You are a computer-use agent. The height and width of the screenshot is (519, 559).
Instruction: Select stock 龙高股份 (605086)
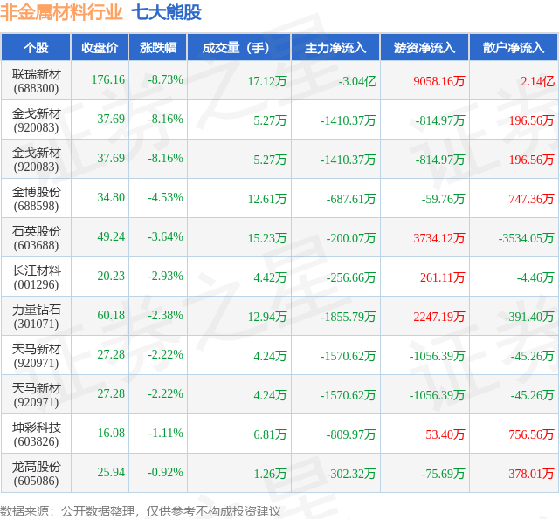tap(36, 474)
